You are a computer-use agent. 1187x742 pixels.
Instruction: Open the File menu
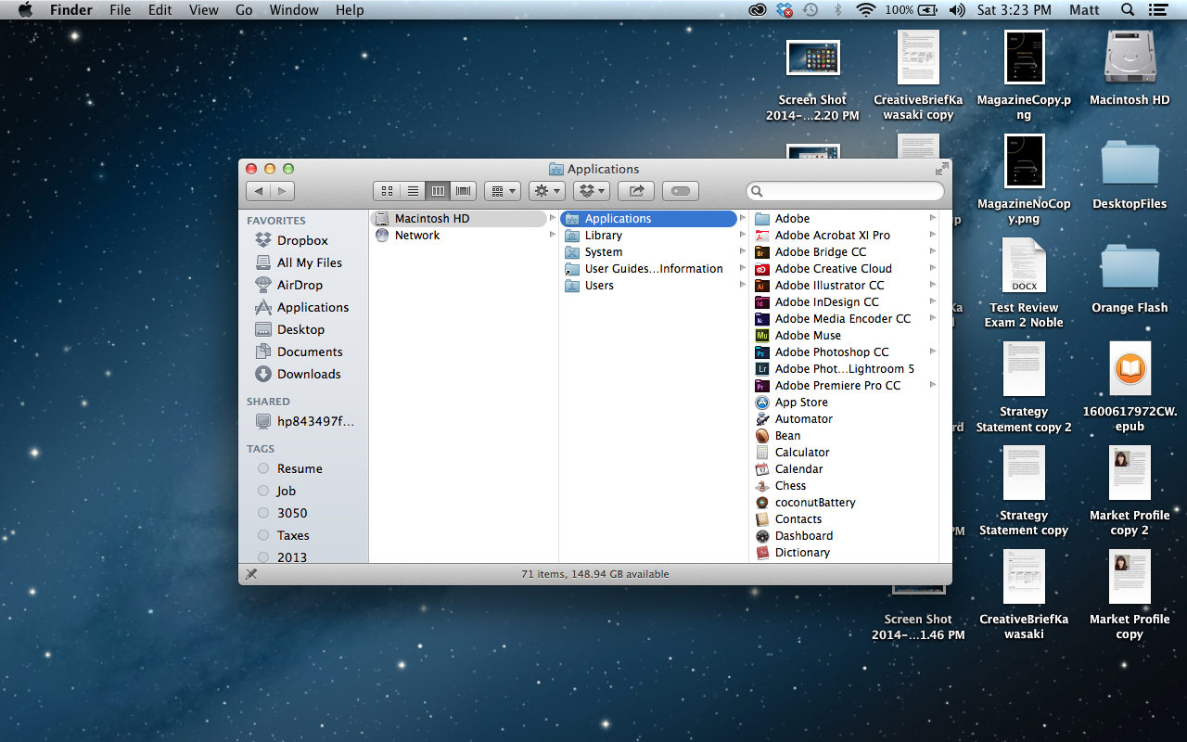coord(120,10)
